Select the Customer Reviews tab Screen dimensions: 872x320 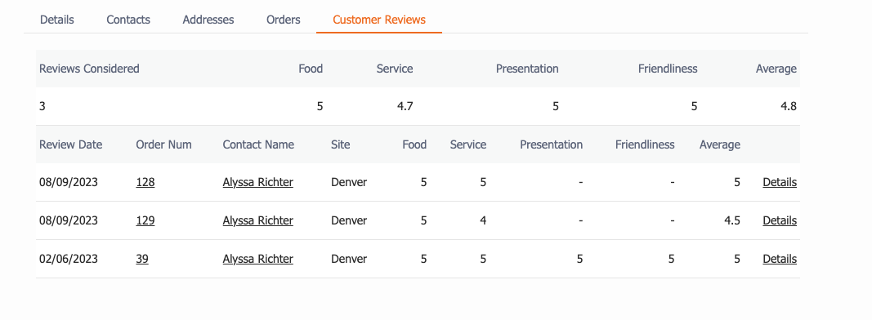point(379,20)
